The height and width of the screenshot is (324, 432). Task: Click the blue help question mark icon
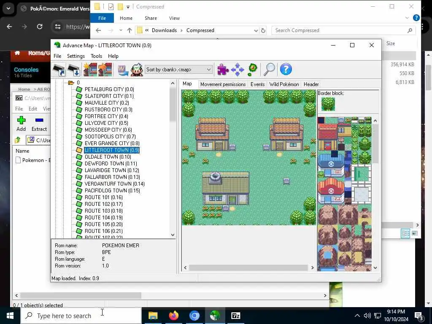click(286, 69)
